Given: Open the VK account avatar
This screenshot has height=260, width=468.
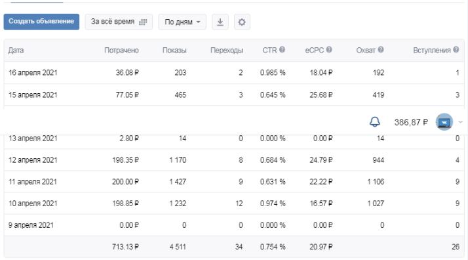Looking at the screenshot, I should [444, 122].
